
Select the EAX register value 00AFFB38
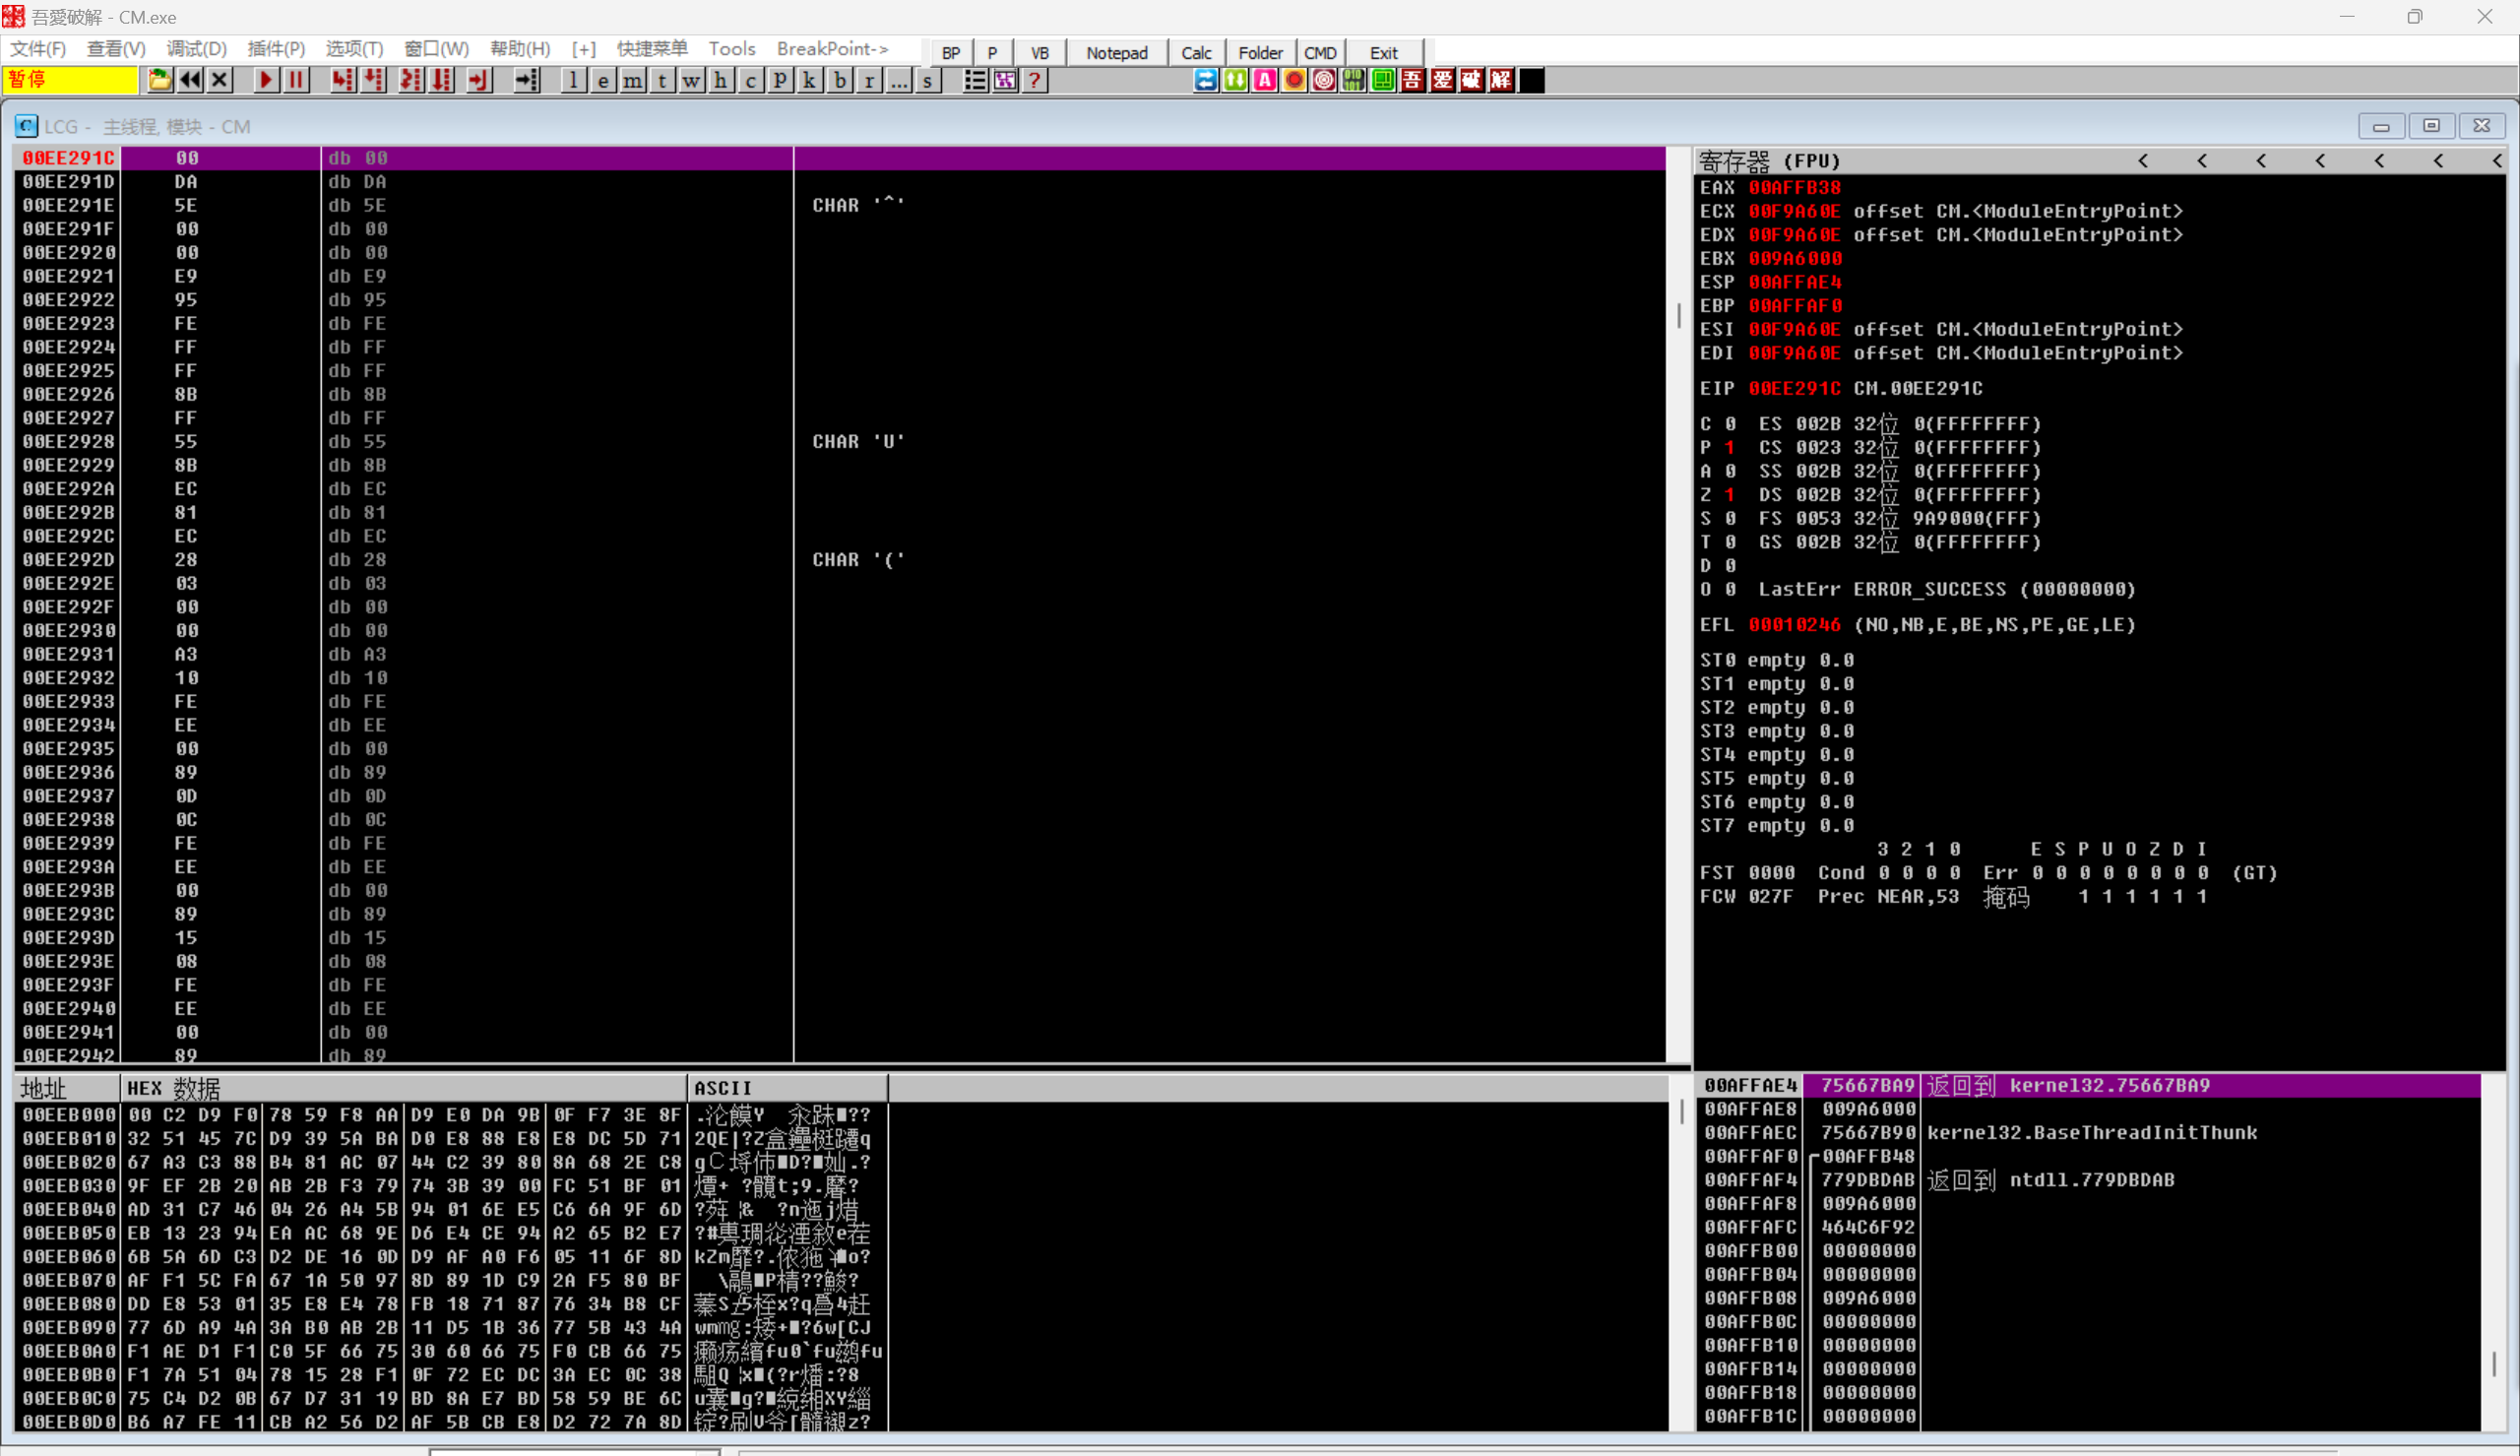tap(1795, 187)
